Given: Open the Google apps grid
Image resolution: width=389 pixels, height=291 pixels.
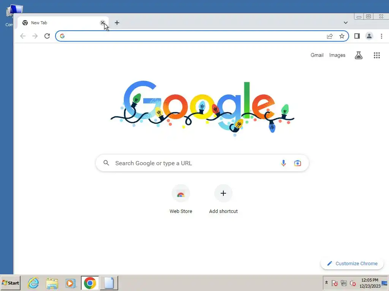Looking at the screenshot, I should (377, 55).
